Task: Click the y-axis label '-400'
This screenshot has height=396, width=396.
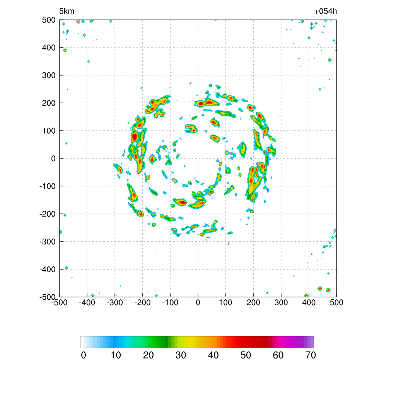Action: [x=48, y=270]
